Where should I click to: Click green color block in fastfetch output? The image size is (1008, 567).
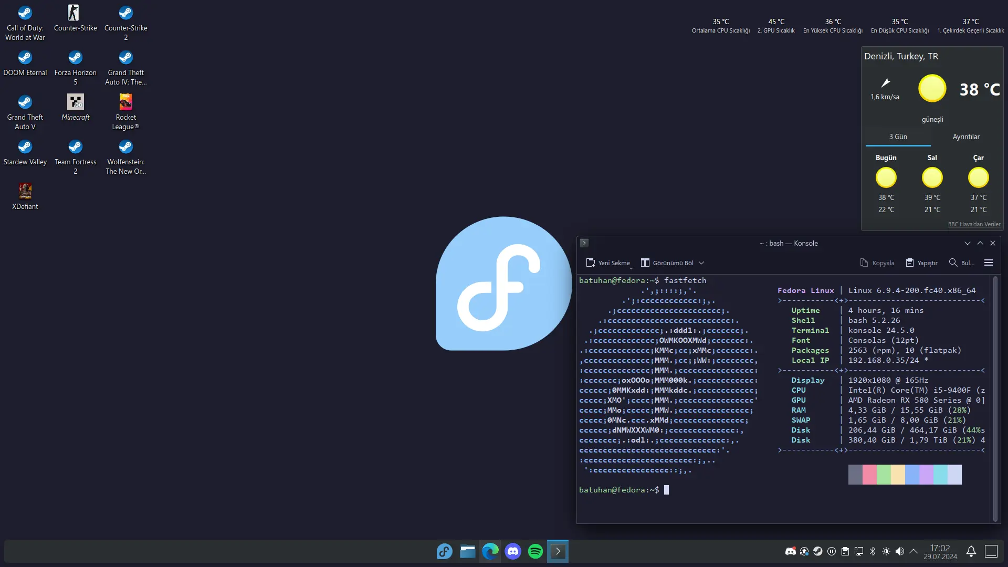point(884,475)
